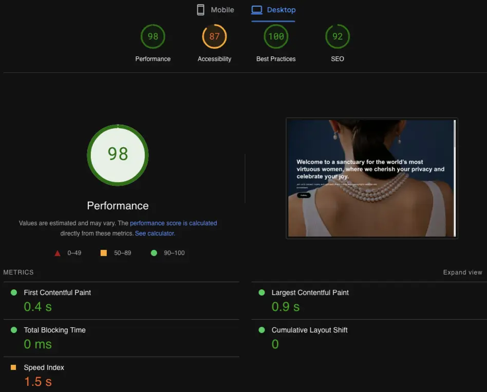Open the performance score is calculated link

pos(173,223)
